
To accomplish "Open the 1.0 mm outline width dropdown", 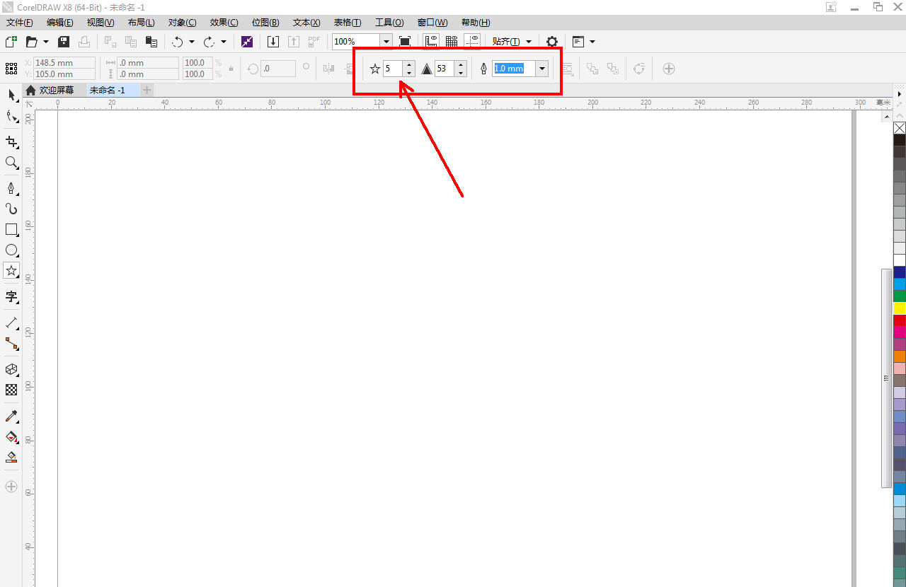I will pos(541,69).
